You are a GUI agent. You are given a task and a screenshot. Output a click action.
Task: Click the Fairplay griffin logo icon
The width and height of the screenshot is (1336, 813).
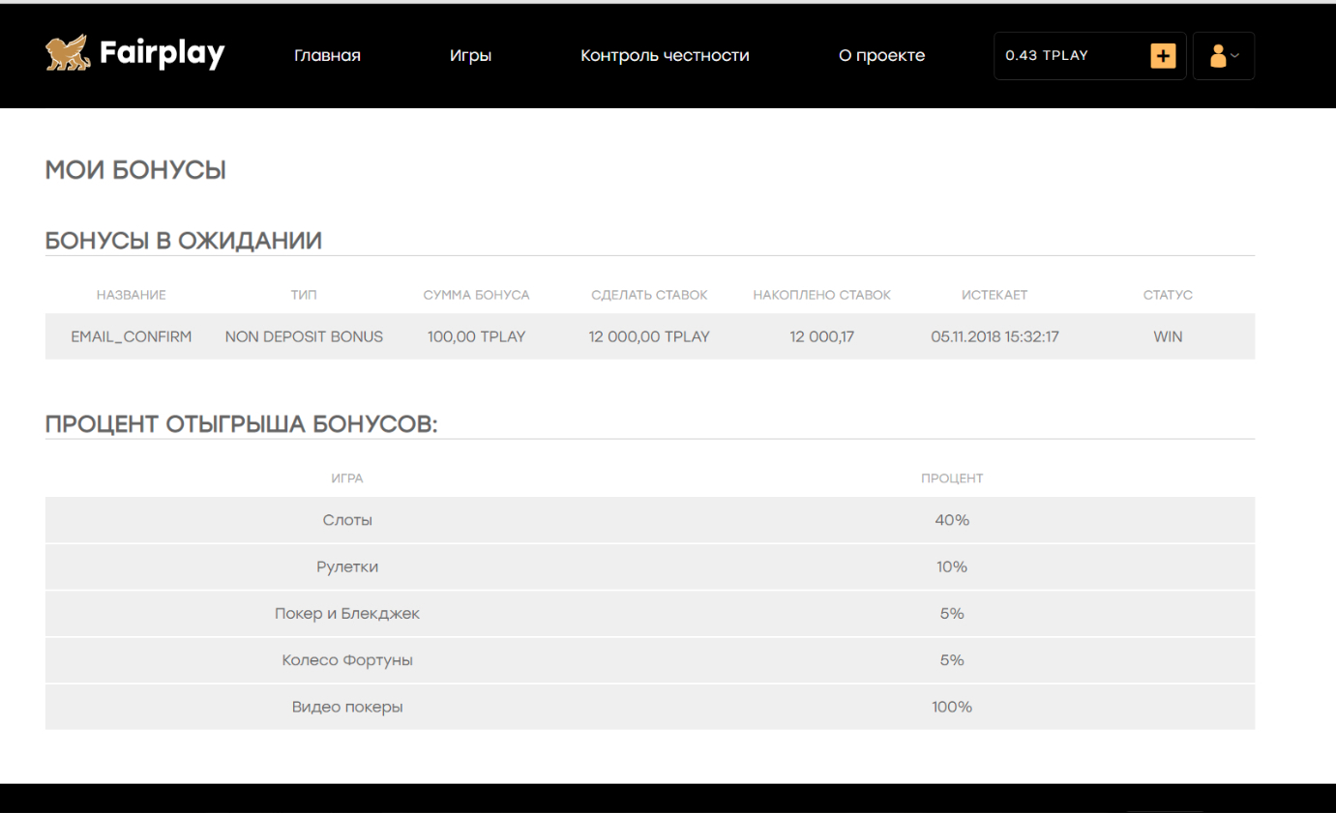coord(67,54)
